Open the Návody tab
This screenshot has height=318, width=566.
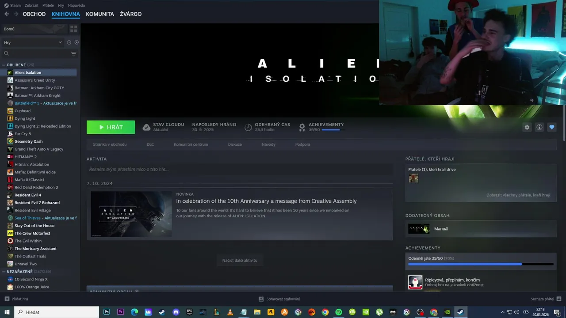tap(268, 144)
